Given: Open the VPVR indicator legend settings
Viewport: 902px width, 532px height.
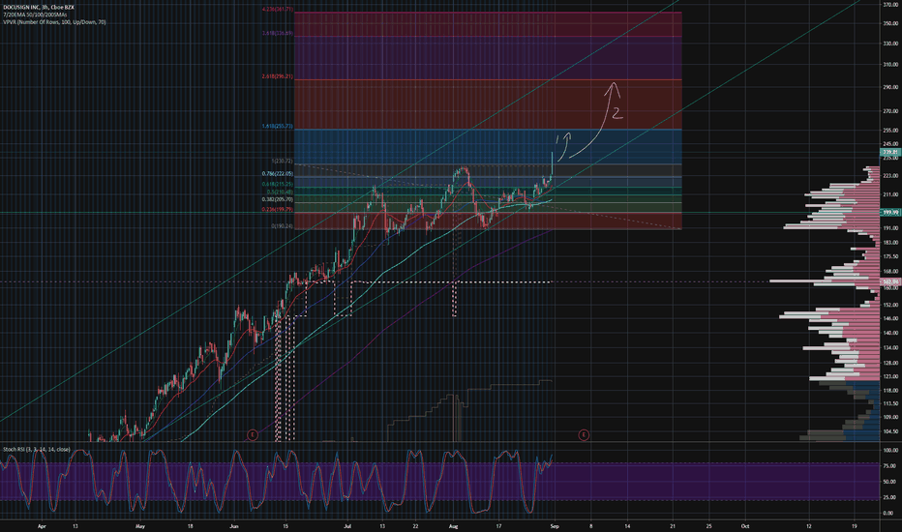Looking at the screenshot, I should tap(54, 22).
